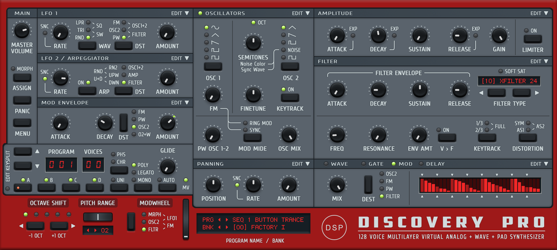Click the Modwheel vertical slider
The image size is (557, 250).
tap(186, 219)
